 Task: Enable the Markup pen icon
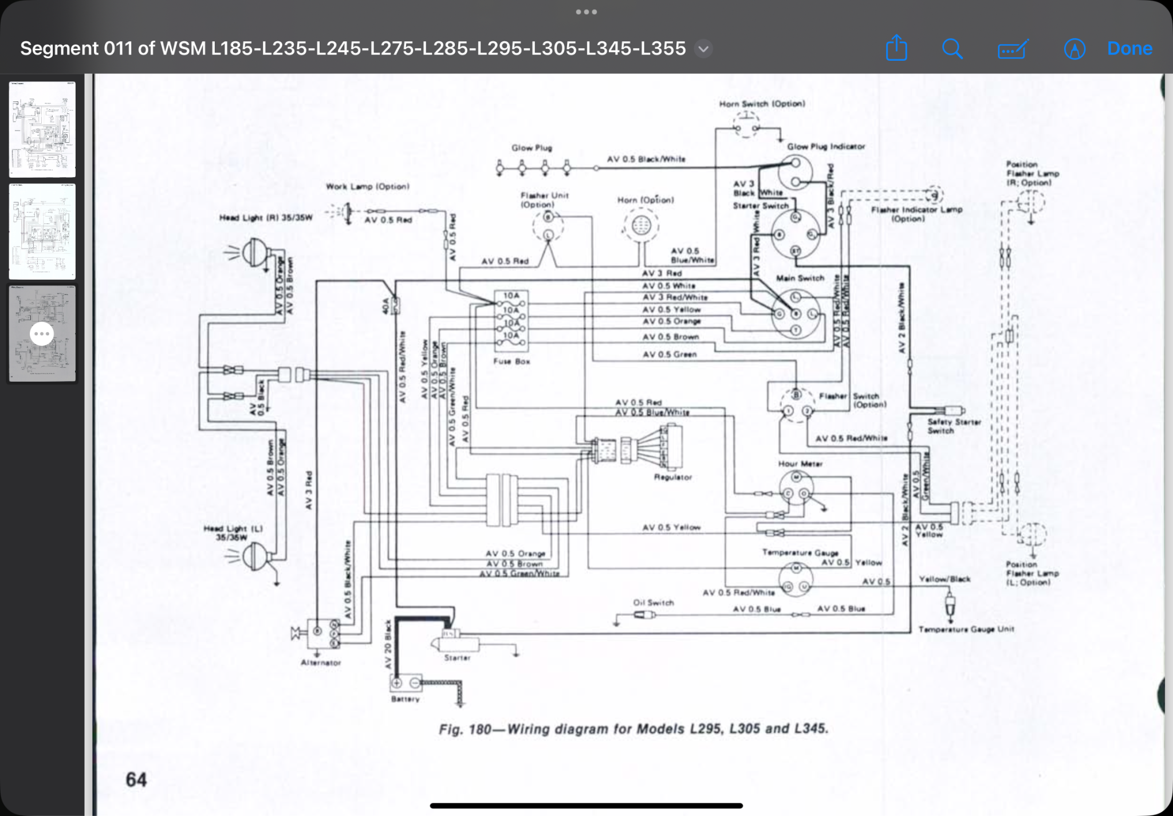[x=1074, y=49]
